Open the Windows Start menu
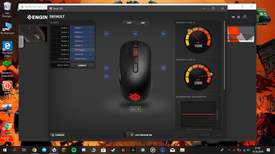 pyautogui.click(x=5, y=150)
